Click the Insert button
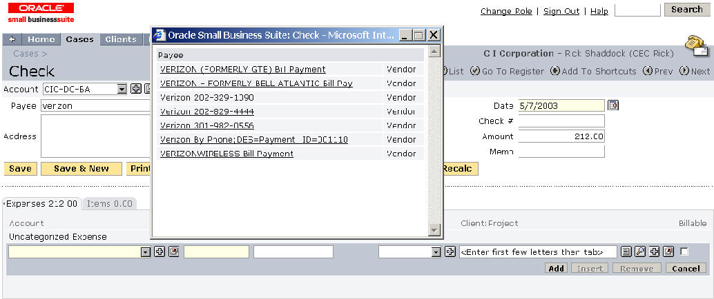 590,269
